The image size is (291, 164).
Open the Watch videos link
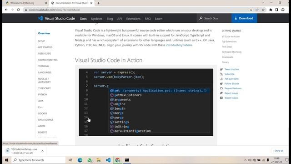click(x=231, y=98)
